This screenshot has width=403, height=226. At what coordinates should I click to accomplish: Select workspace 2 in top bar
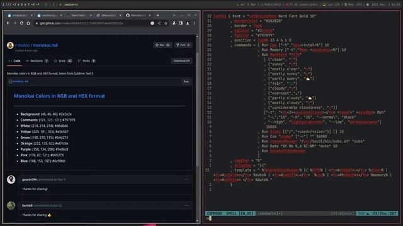[8, 4]
